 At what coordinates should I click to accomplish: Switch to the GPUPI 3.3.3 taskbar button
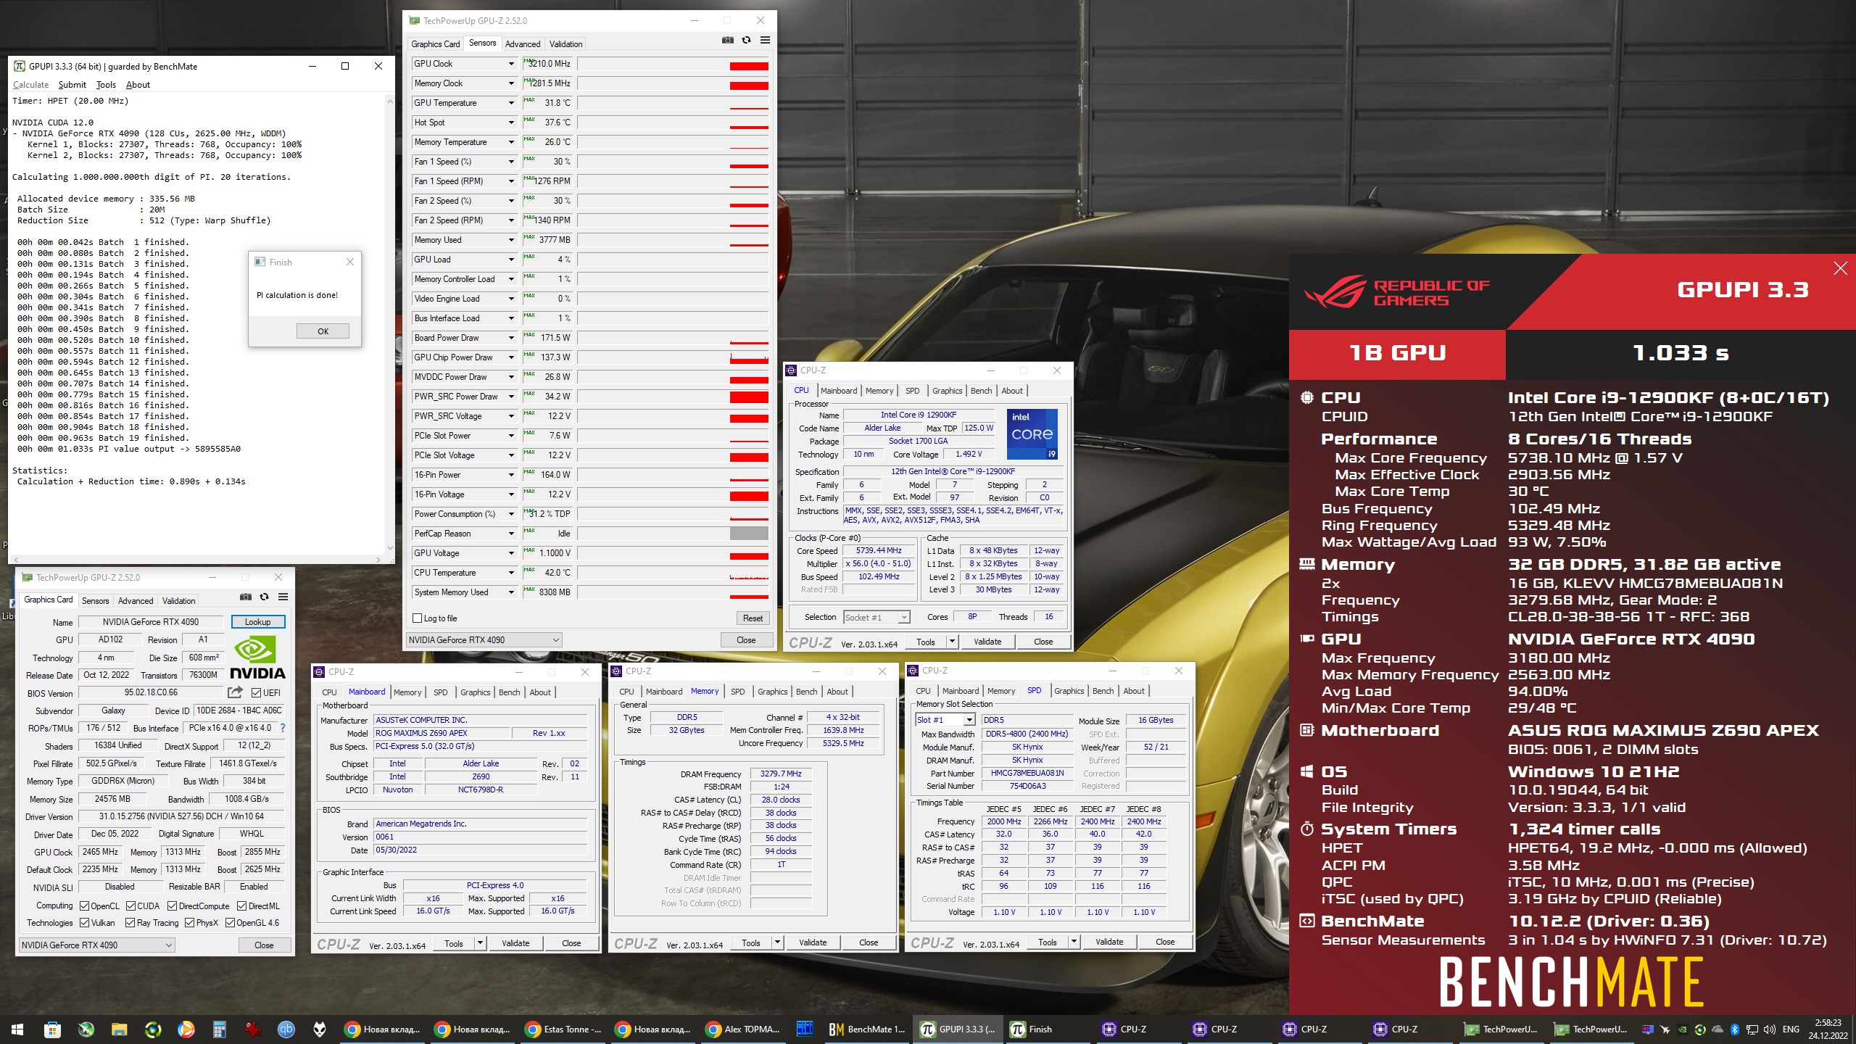tap(958, 1029)
